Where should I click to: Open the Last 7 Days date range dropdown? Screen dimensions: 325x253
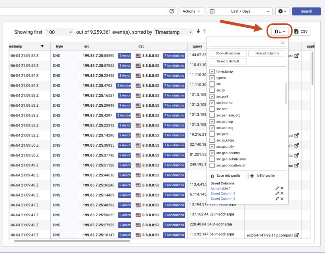pyautogui.click(x=240, y=11)
